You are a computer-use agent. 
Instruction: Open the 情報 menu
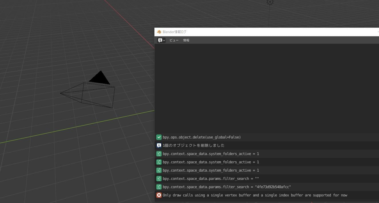pyautogui.click(x=186, y=40)
